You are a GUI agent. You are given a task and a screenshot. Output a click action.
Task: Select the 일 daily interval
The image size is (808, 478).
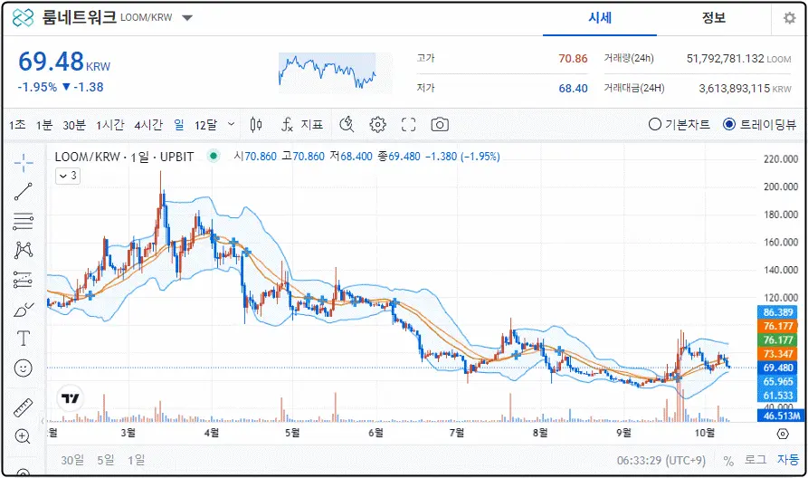click(179, 125)
